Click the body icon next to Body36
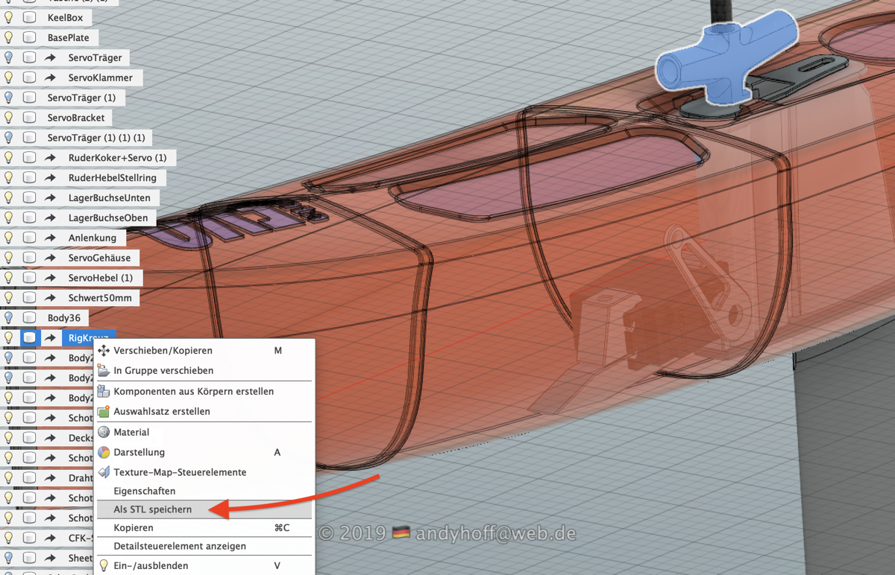Viewport: 895px width, 575px height. click(30, 317)
